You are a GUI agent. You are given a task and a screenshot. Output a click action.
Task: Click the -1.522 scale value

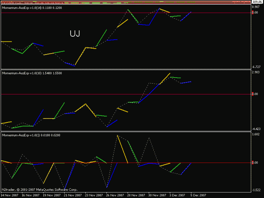[256, 190]
